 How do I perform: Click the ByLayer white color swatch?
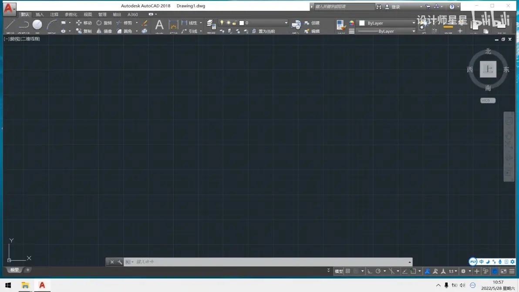tap(362, 23)
